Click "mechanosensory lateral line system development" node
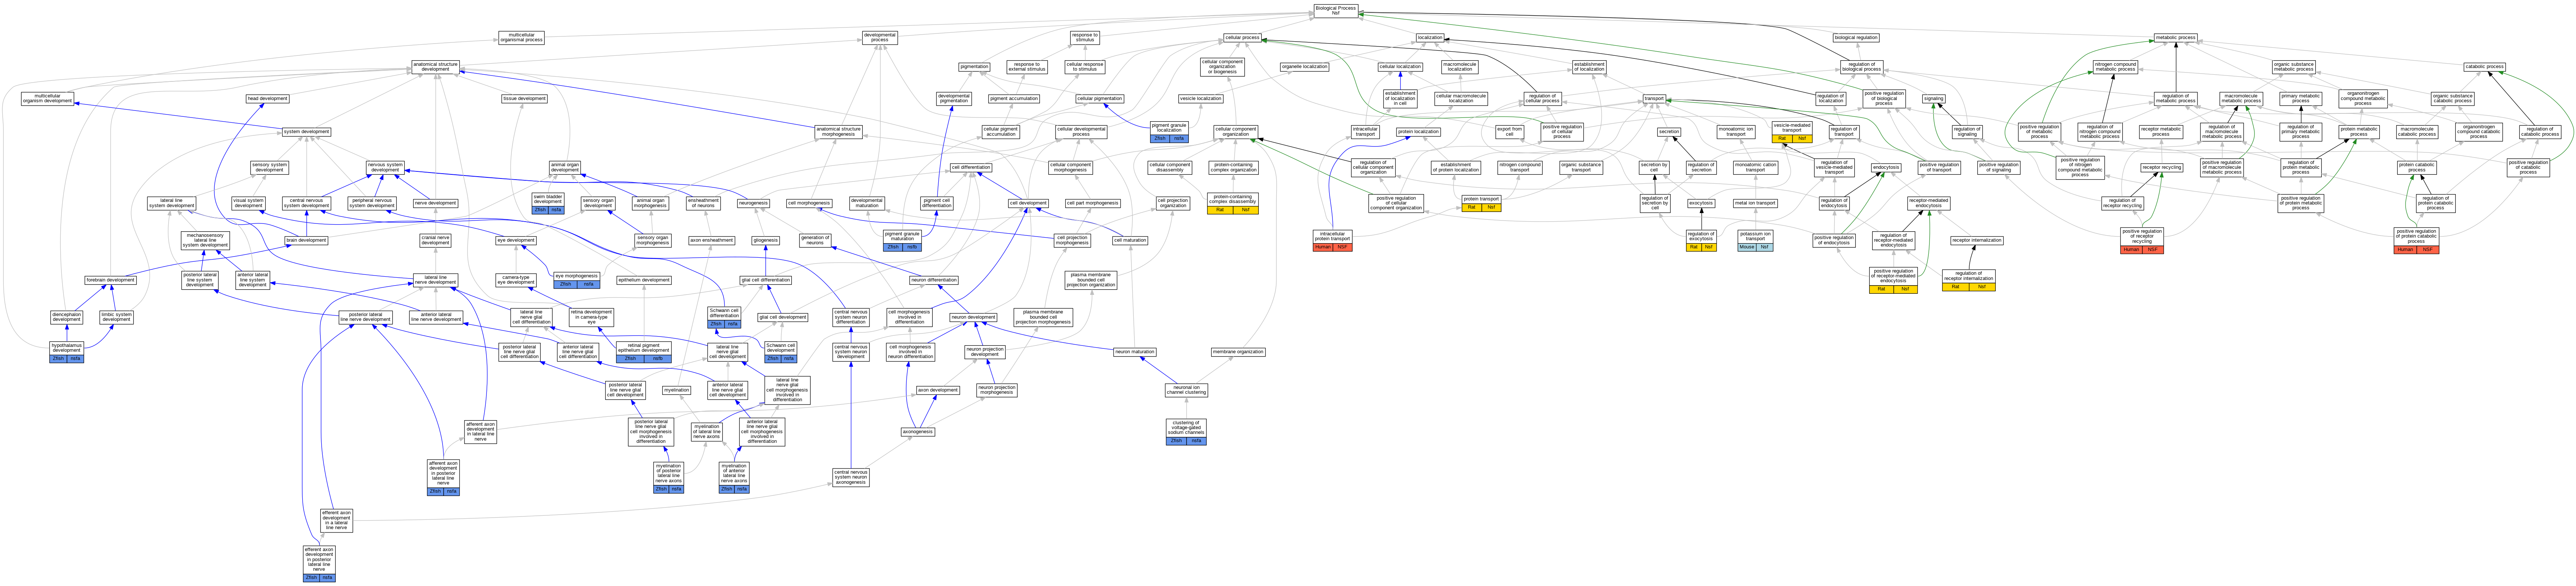This screenshot has height=586, width=2576. coord(205,241)
